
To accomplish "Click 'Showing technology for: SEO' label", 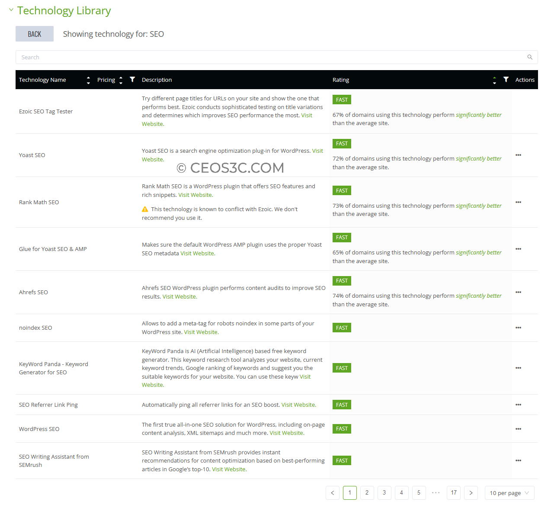I will pos(113,34).
